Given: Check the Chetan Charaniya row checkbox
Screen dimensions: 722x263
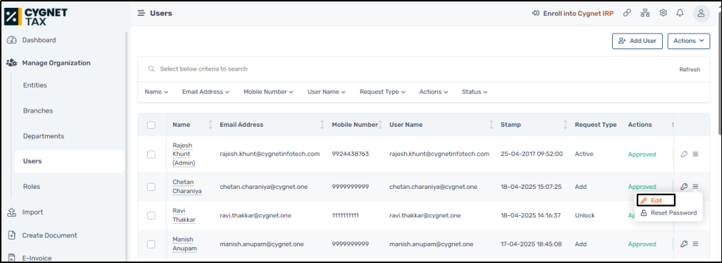Looking at the screenshot, I should (x=151, y=187).
